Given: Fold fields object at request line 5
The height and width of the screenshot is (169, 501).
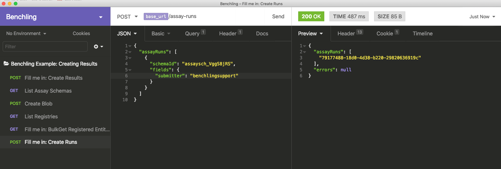Looking at the screenshot, I should 130,70.
